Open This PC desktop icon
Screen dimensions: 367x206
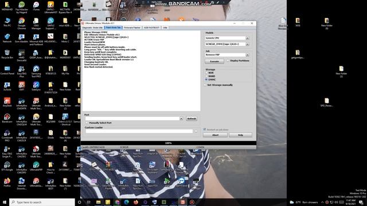(x=7, y=22)
